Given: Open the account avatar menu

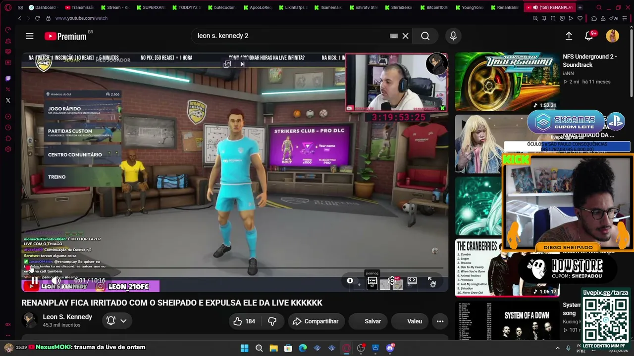Looking at the screenshot, I should 613,36.
